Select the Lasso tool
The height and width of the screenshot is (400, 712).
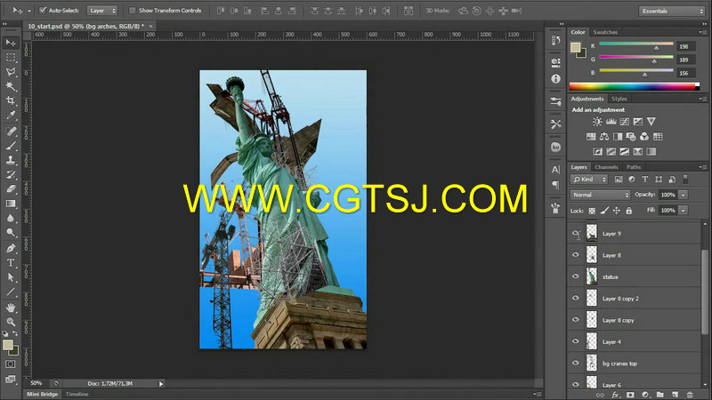click(x=11, y=72)
